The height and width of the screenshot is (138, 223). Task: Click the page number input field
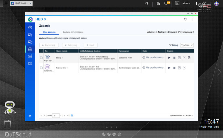(x=56, y=115)
